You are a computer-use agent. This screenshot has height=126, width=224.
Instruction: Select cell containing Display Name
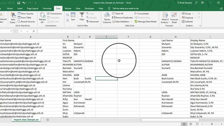(x=207, y=41)
